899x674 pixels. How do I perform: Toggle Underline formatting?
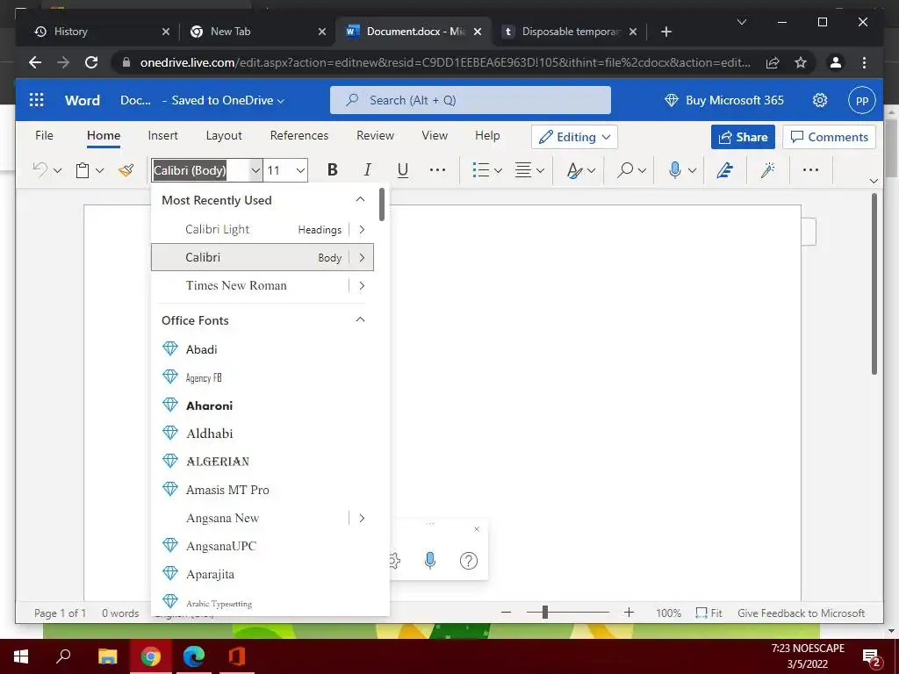tap(402, 170)
